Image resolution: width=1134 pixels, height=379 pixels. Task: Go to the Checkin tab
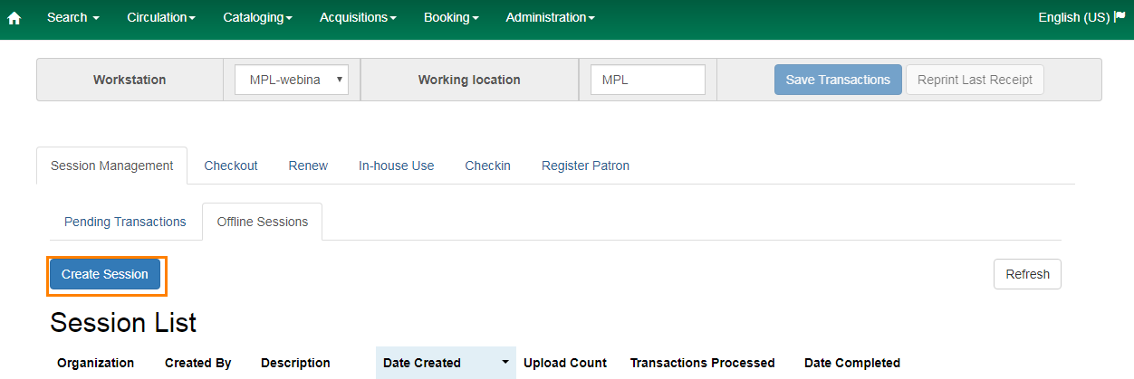pyautogui.click(x=487, y=166)
